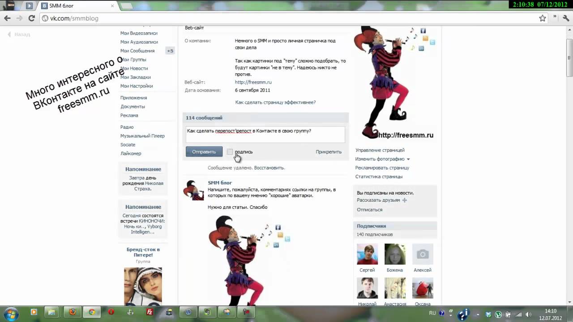Open a new browser tab
Image resolution: width=573 pixels, height=322 pixels.
click(x=126, y=6)
